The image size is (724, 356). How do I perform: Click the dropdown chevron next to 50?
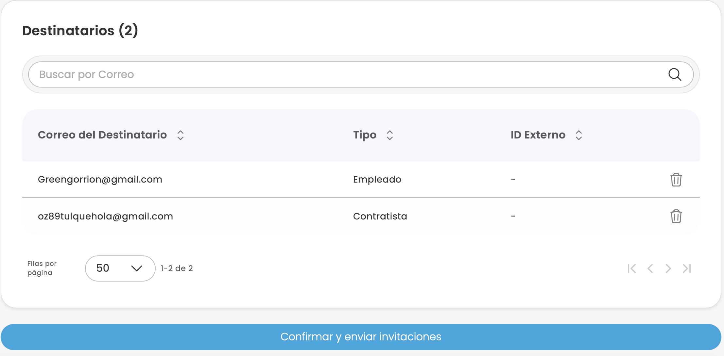coord(136,268)
